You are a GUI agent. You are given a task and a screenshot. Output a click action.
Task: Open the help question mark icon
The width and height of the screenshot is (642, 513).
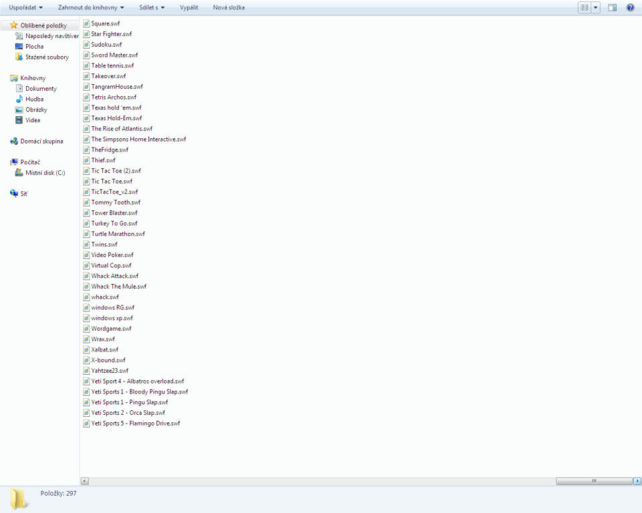point(631,7)
